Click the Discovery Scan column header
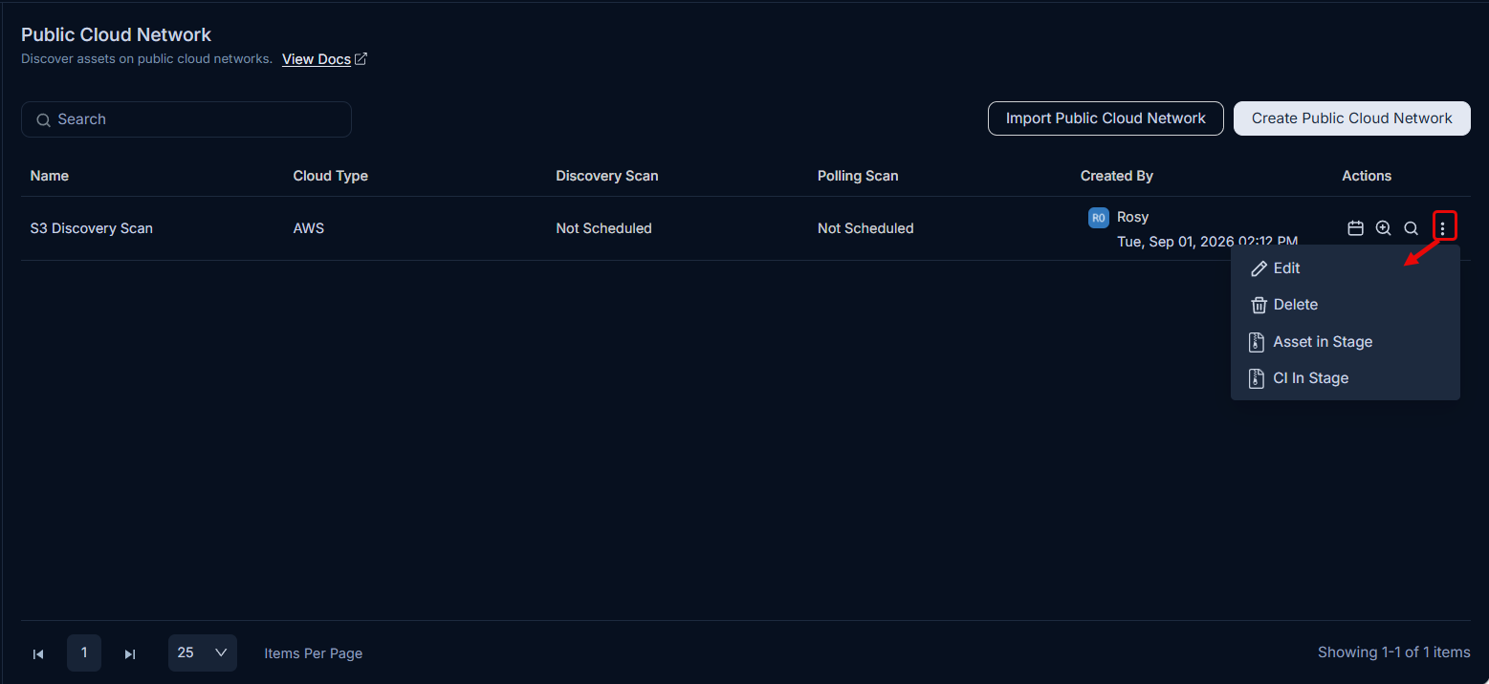This screenshot has height=684, width=1489. 607,176
